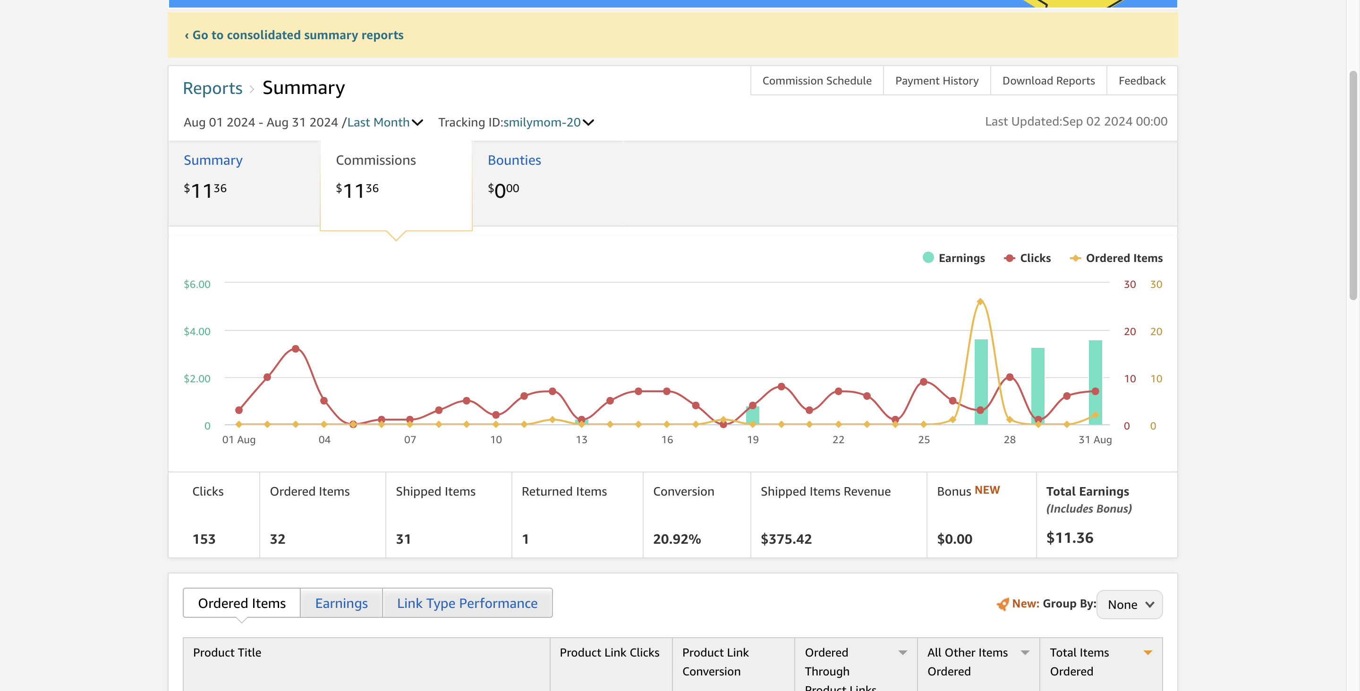Click the red Clicks legend marker
Image resolution: width=1360 pixels, height=691 pixels.
[x=1009, y=258]
